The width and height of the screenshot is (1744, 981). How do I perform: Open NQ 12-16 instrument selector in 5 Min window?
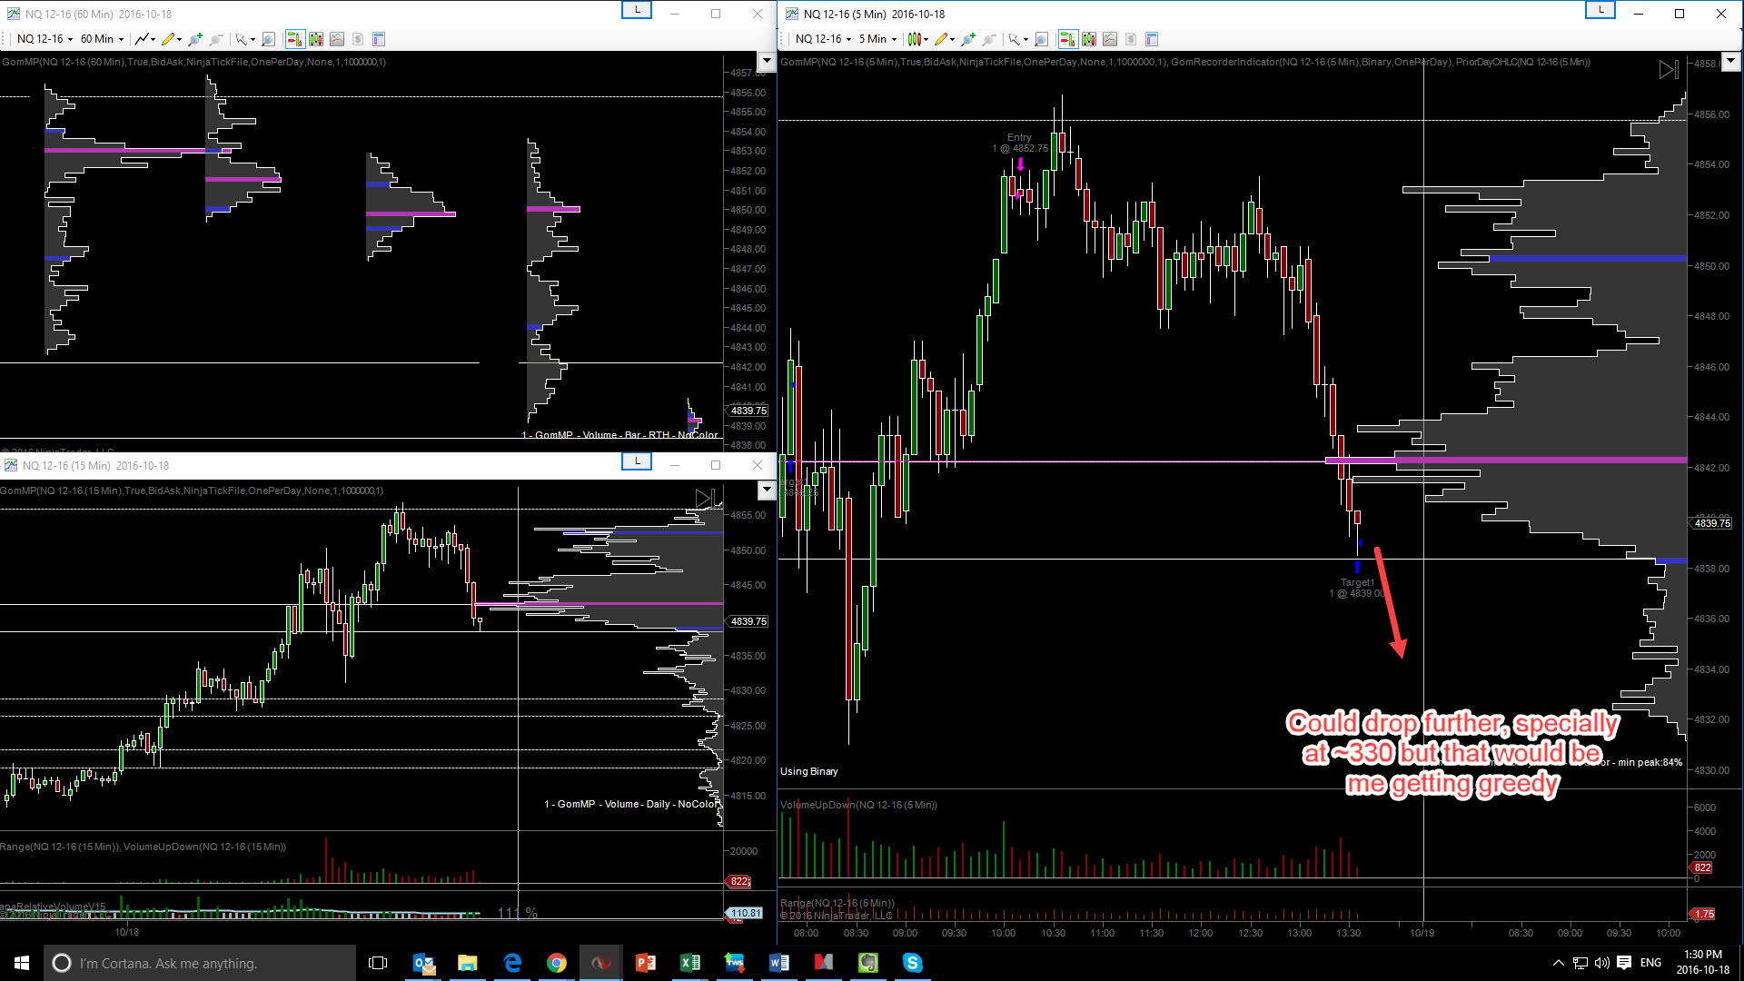pyautogui.click(x=823, y=39)
